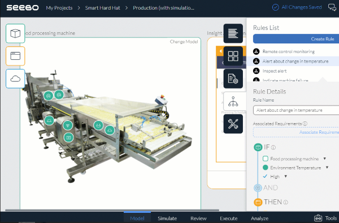
Task: Switch to the Analyze tab
Action: click(x=259, y=218)
